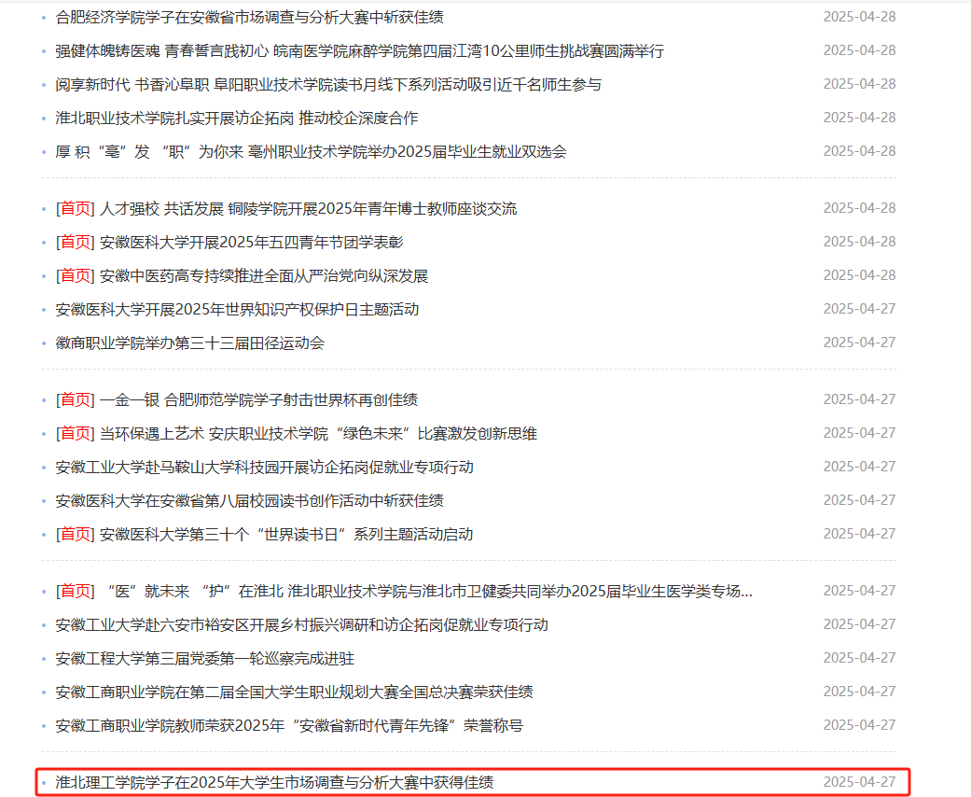This screenshot has height=797, width=971.
Task: Open 皖南医学院江湾10公里师生挑战赛 article
Action: pyautogui.click(x=359, y=50)
